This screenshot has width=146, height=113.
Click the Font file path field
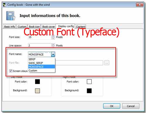click(x=79, y=63)
